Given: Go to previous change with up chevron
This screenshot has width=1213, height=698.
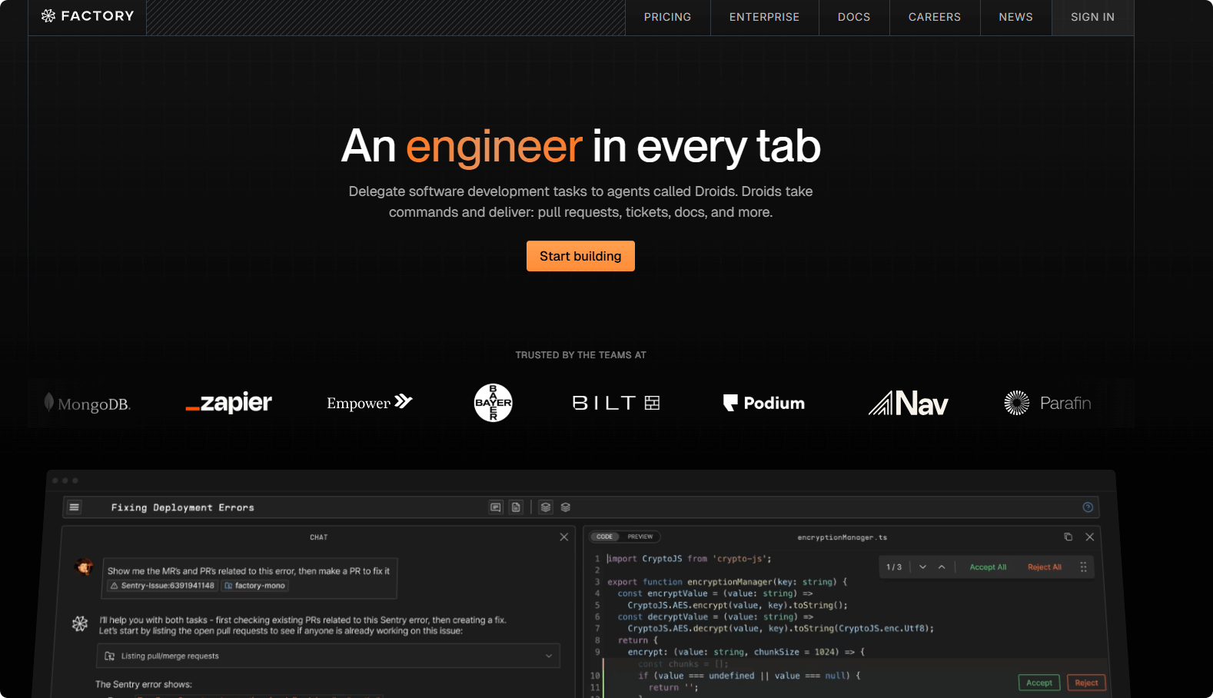Looking at the screenshot, I should click(x=942, y=567).
